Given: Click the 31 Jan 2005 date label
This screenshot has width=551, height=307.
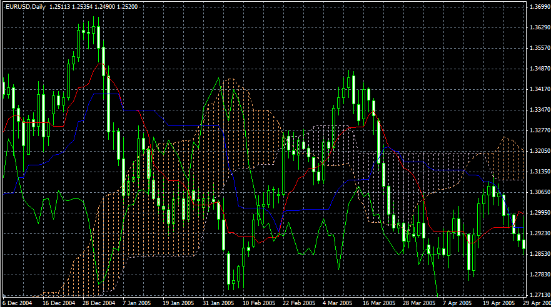Looking at the screenshot, I should pos(218,303).
